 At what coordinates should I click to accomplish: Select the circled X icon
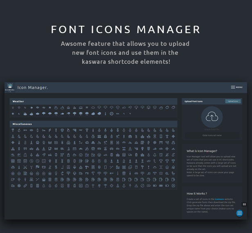pos(173,186)
